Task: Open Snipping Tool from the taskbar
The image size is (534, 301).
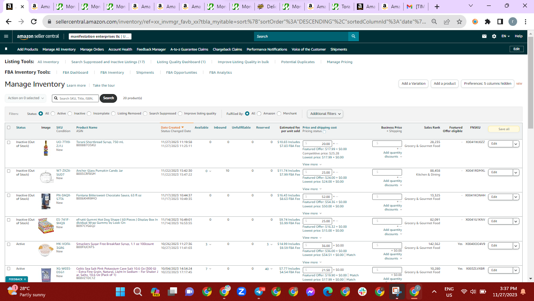Action: 397,292
